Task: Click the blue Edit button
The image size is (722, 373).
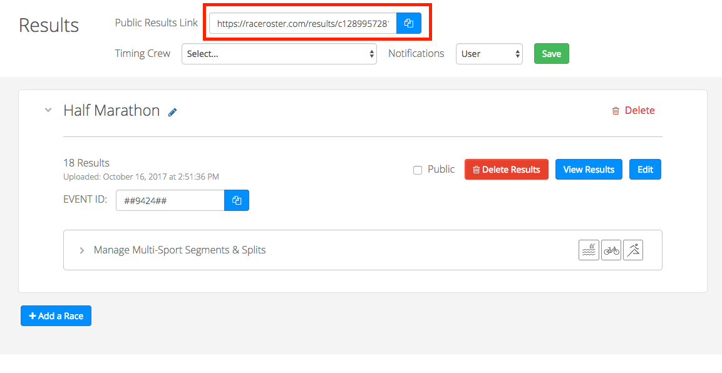Action: coord(645,169)
